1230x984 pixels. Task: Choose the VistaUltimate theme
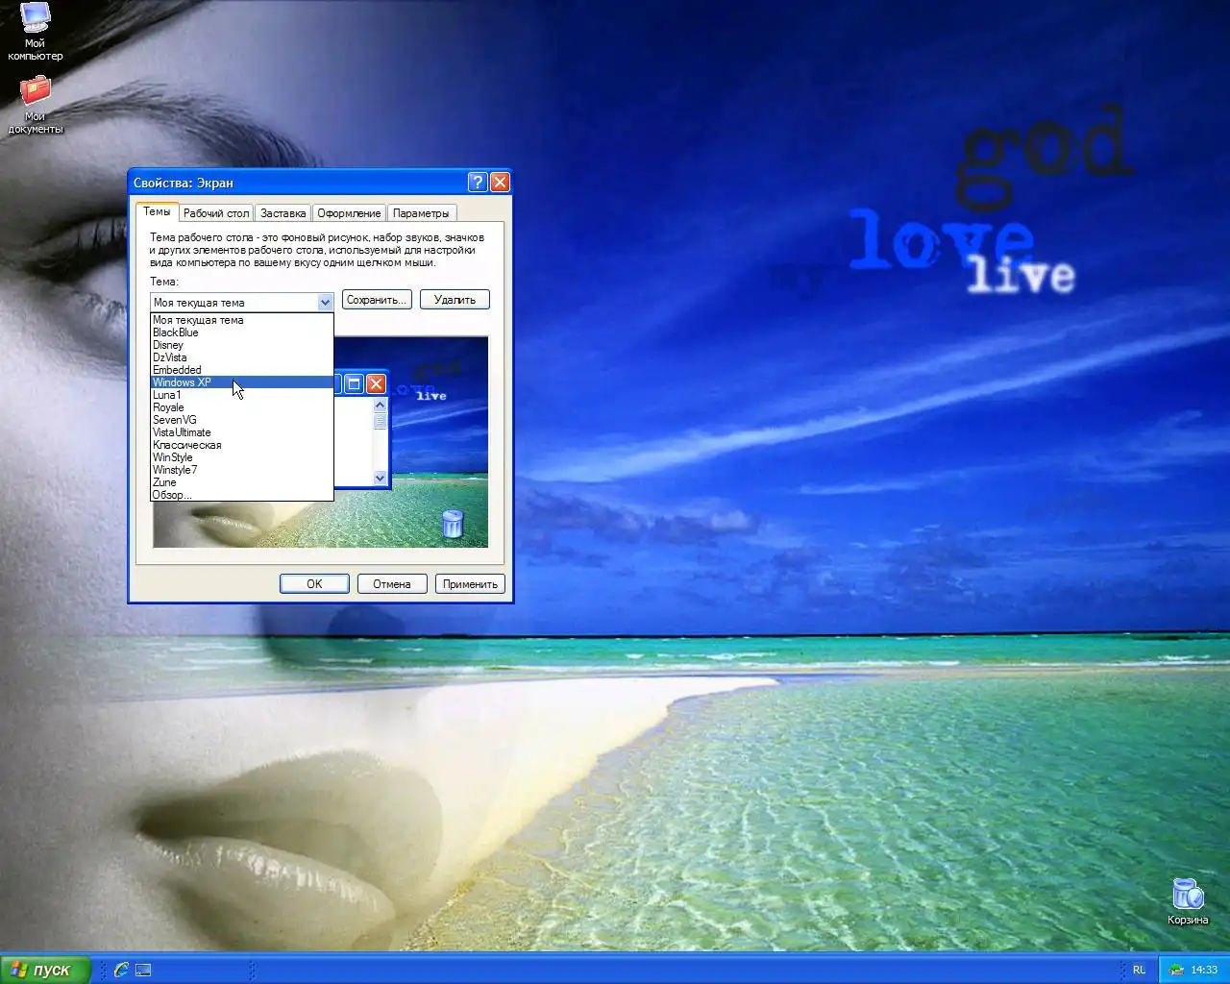pyautogui.click(x=242, y=432)
